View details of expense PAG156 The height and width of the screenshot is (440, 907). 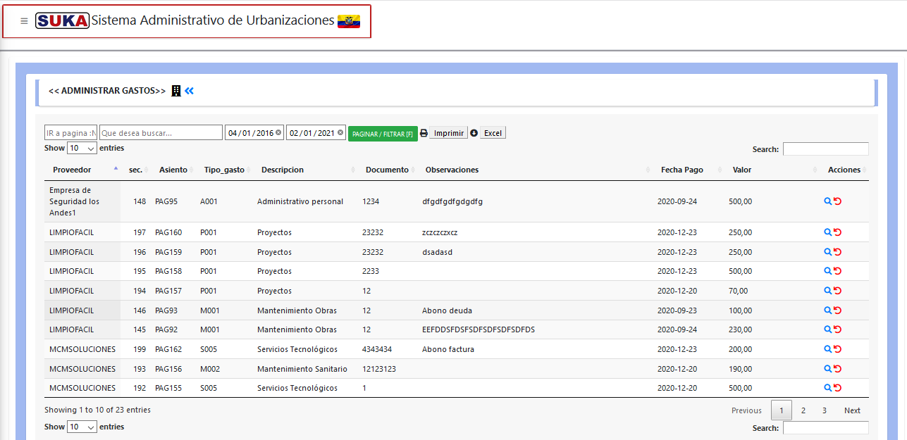coord(828,369)
